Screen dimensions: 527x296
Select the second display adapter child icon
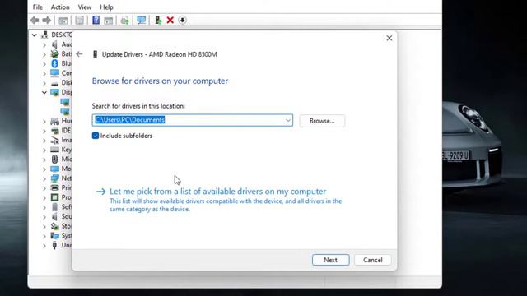(65, 112)
